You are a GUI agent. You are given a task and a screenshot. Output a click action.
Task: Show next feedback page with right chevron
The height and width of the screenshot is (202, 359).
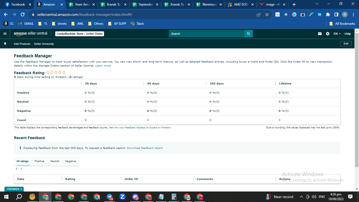22,169
